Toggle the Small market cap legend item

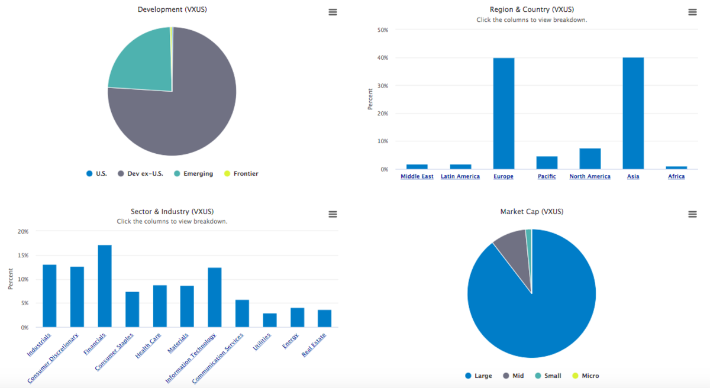548,376
